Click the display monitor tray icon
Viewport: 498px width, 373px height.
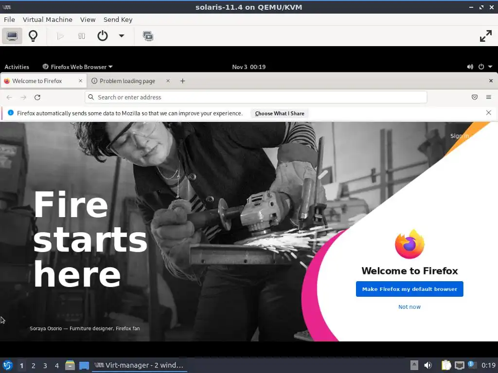459,365
